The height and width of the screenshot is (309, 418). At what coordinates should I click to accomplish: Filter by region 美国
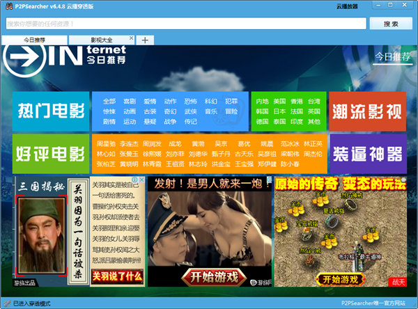click(x=279, y=101)
